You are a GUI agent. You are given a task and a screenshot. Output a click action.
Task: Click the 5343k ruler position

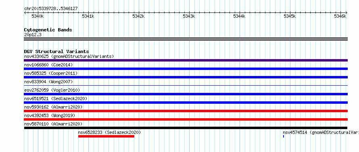point(189,16)
